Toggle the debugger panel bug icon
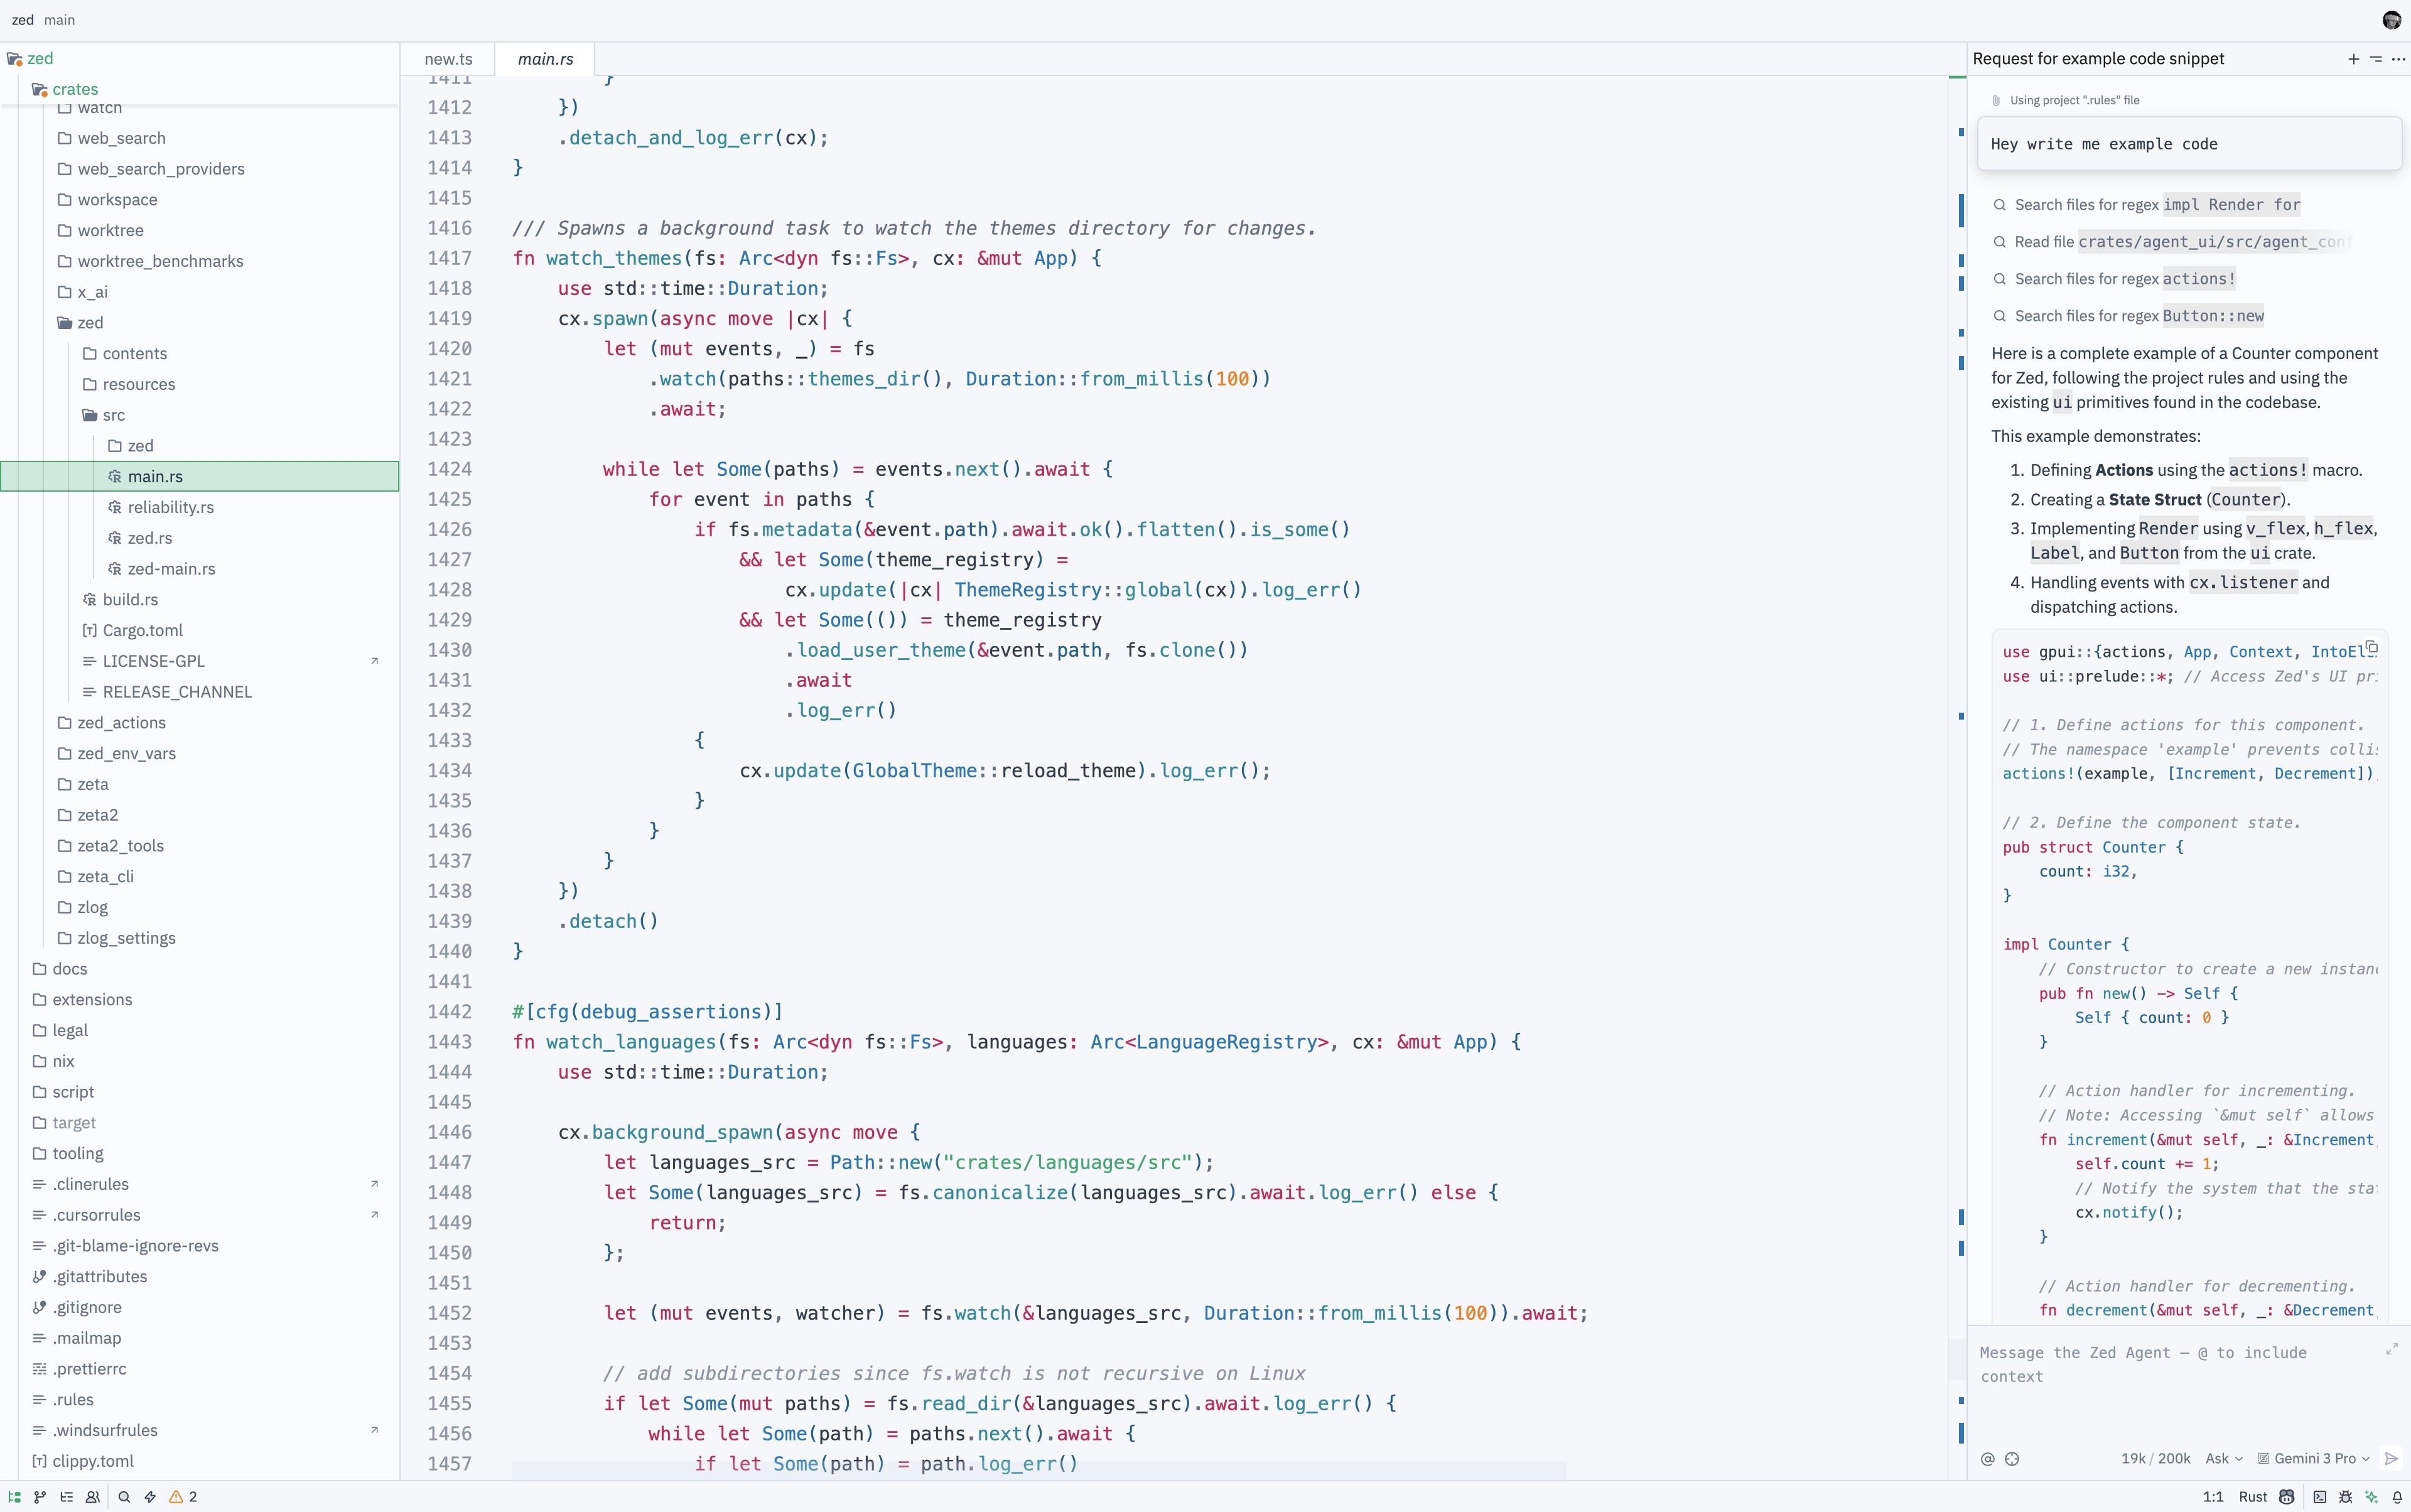The width and height of the screenshot is (2411, 1512). coord(2345,1497)
